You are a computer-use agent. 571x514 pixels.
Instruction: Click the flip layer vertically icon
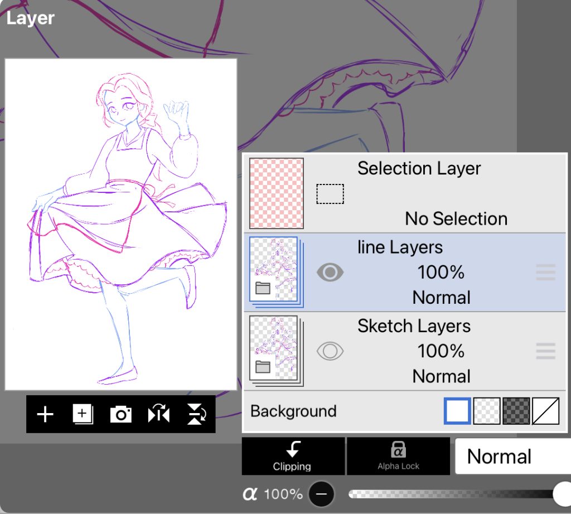pyautogui.click(x=196, y=414)
